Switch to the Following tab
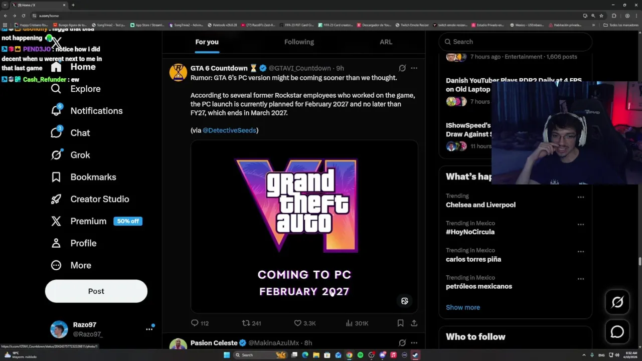The height and width of the screenshot is (361, 642). tap(299, 42)
